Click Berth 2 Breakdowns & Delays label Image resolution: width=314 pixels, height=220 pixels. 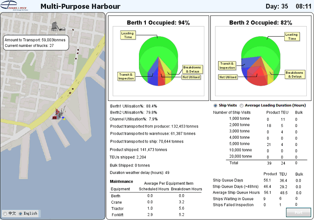coord(294,74)
